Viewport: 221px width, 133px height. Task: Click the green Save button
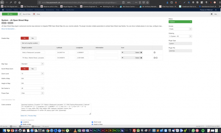click(x=10, y=14)
